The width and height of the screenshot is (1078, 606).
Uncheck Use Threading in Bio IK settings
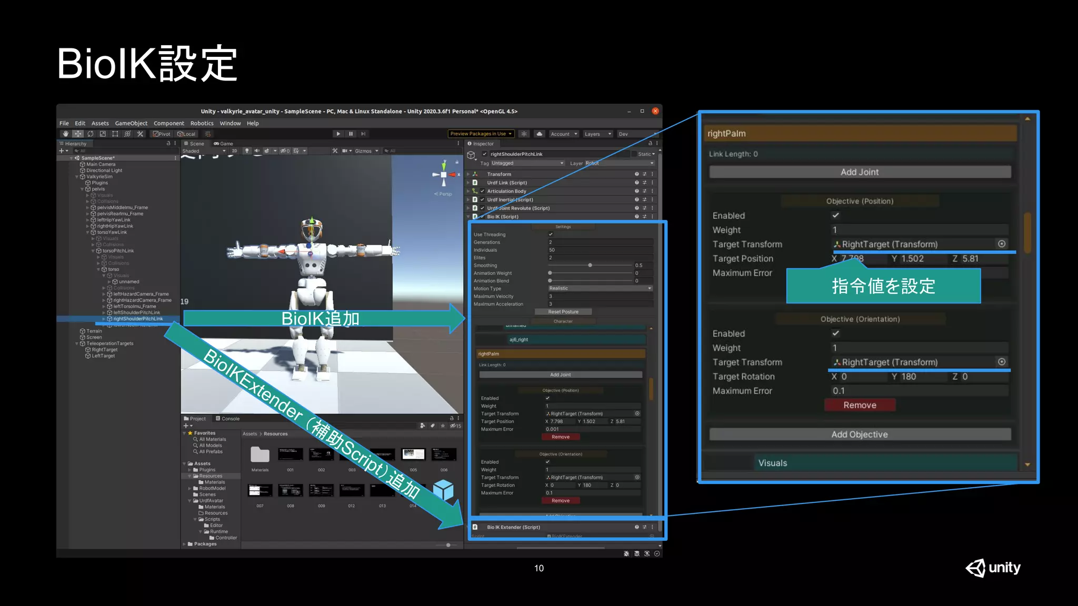point(551,235)
